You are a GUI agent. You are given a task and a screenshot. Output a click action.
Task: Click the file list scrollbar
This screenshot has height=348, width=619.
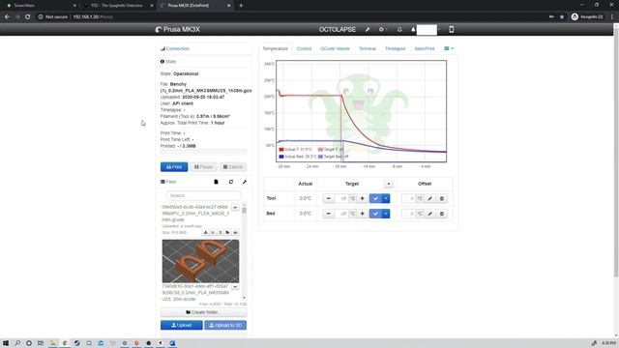tap(244, 211)
